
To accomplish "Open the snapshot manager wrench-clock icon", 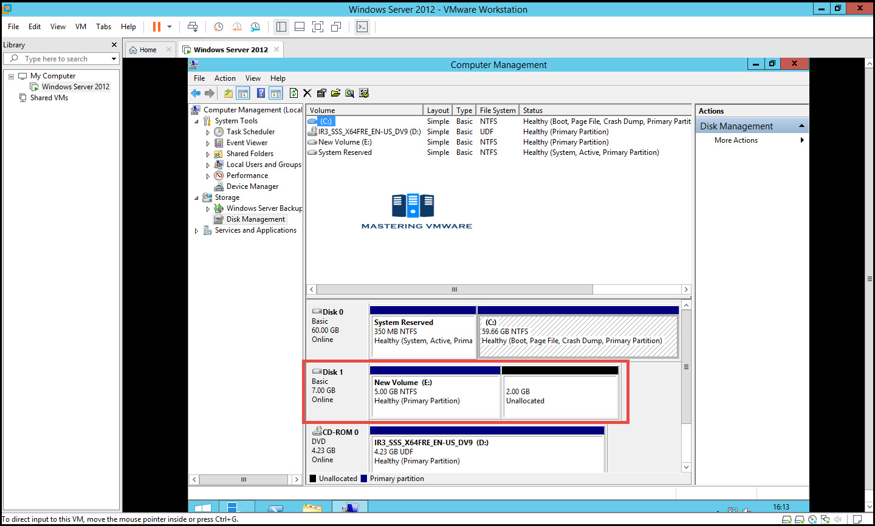I will coord(255,27).
